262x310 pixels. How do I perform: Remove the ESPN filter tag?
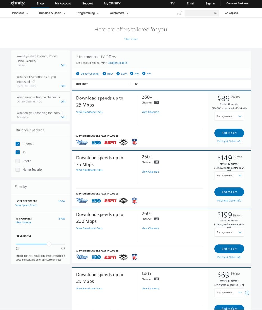(118, 74)
